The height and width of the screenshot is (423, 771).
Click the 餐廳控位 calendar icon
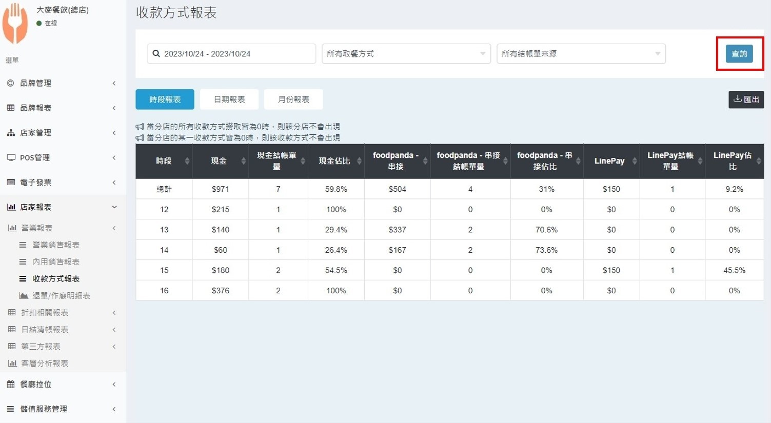point(11,384)
